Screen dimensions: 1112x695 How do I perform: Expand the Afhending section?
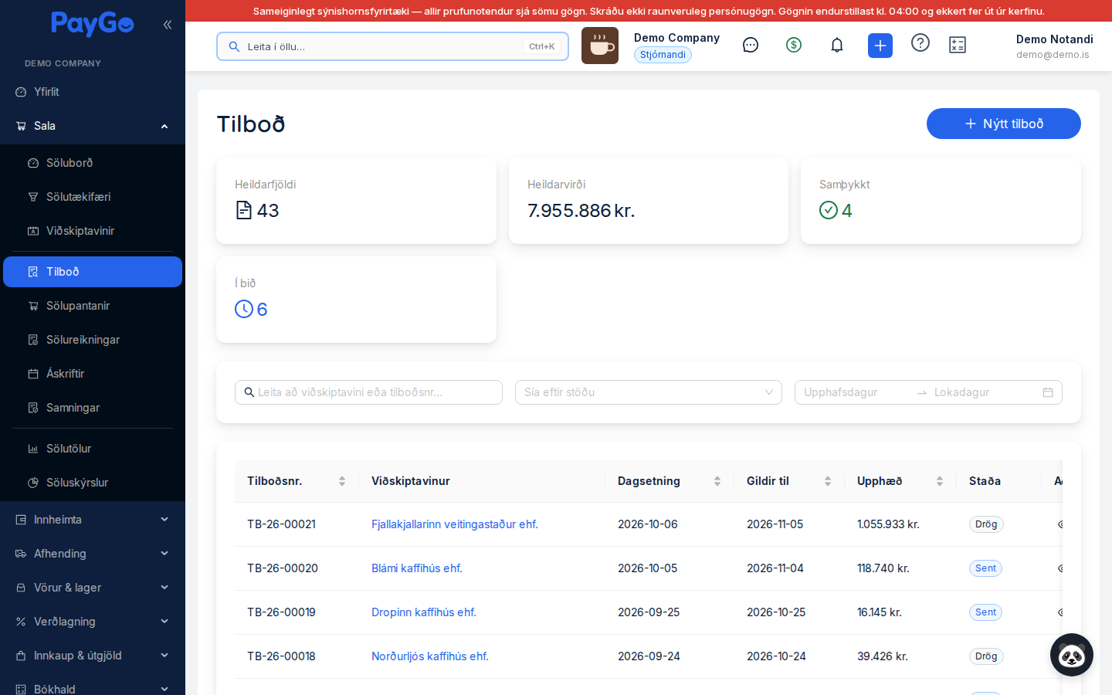click(x=93, y=554)
